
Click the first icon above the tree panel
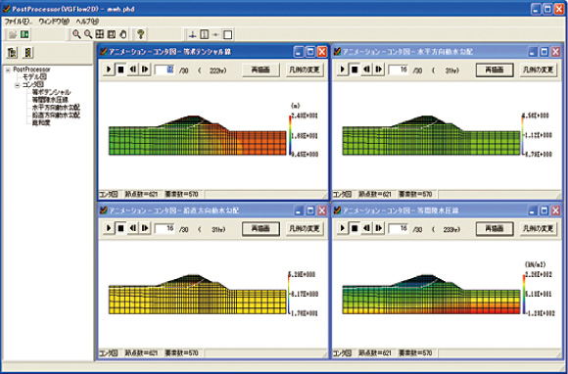click(x=13, y=53)
